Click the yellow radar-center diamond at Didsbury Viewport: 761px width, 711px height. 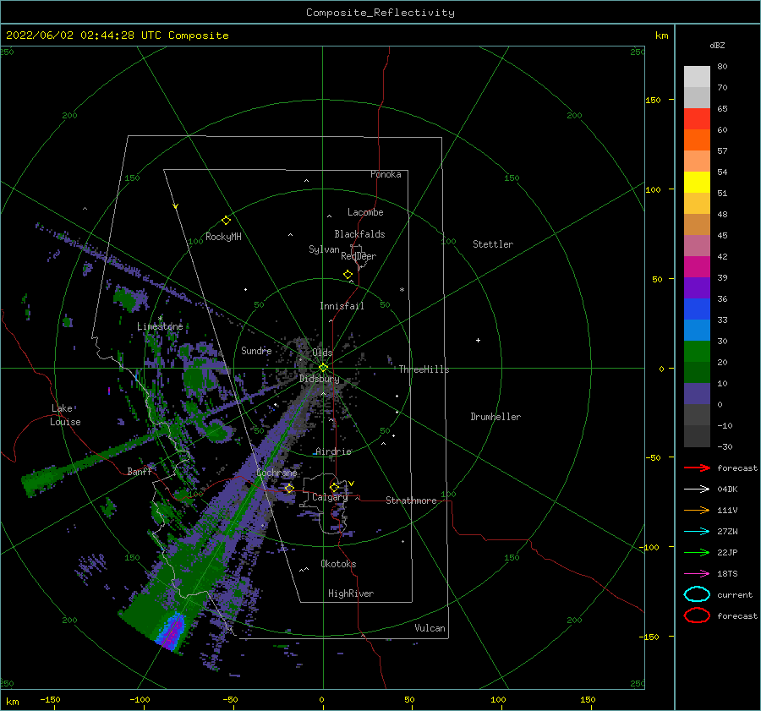point(323,368)
